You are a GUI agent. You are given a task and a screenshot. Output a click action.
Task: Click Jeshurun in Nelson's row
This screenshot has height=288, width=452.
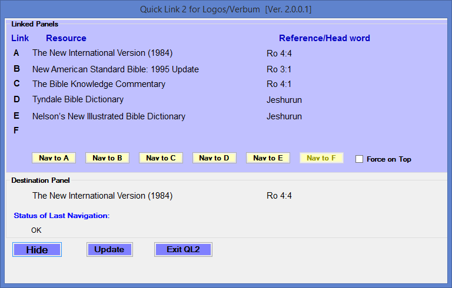point(284,116)
